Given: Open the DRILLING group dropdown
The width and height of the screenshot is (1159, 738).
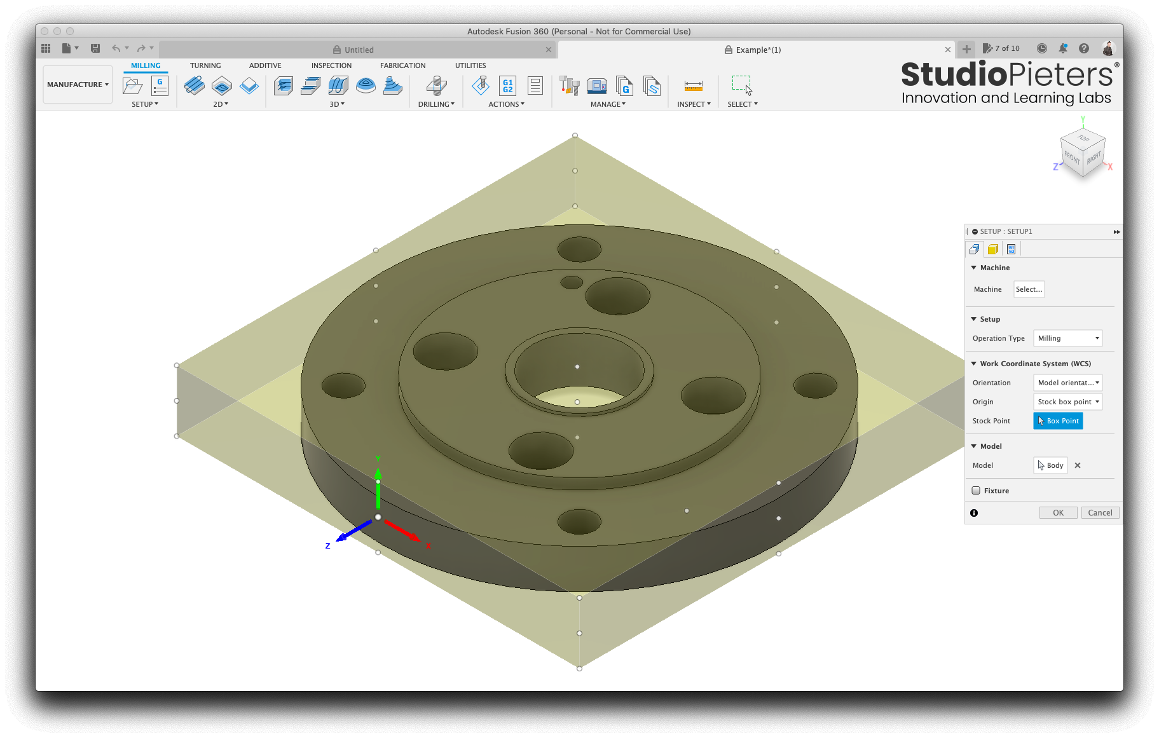Looking at the screenshot, I should 436,104.
